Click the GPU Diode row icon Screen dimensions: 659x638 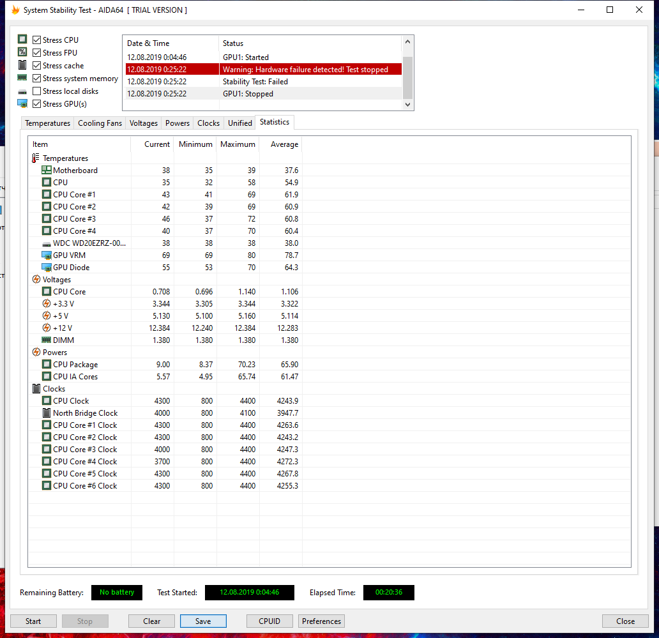(46, 268)
